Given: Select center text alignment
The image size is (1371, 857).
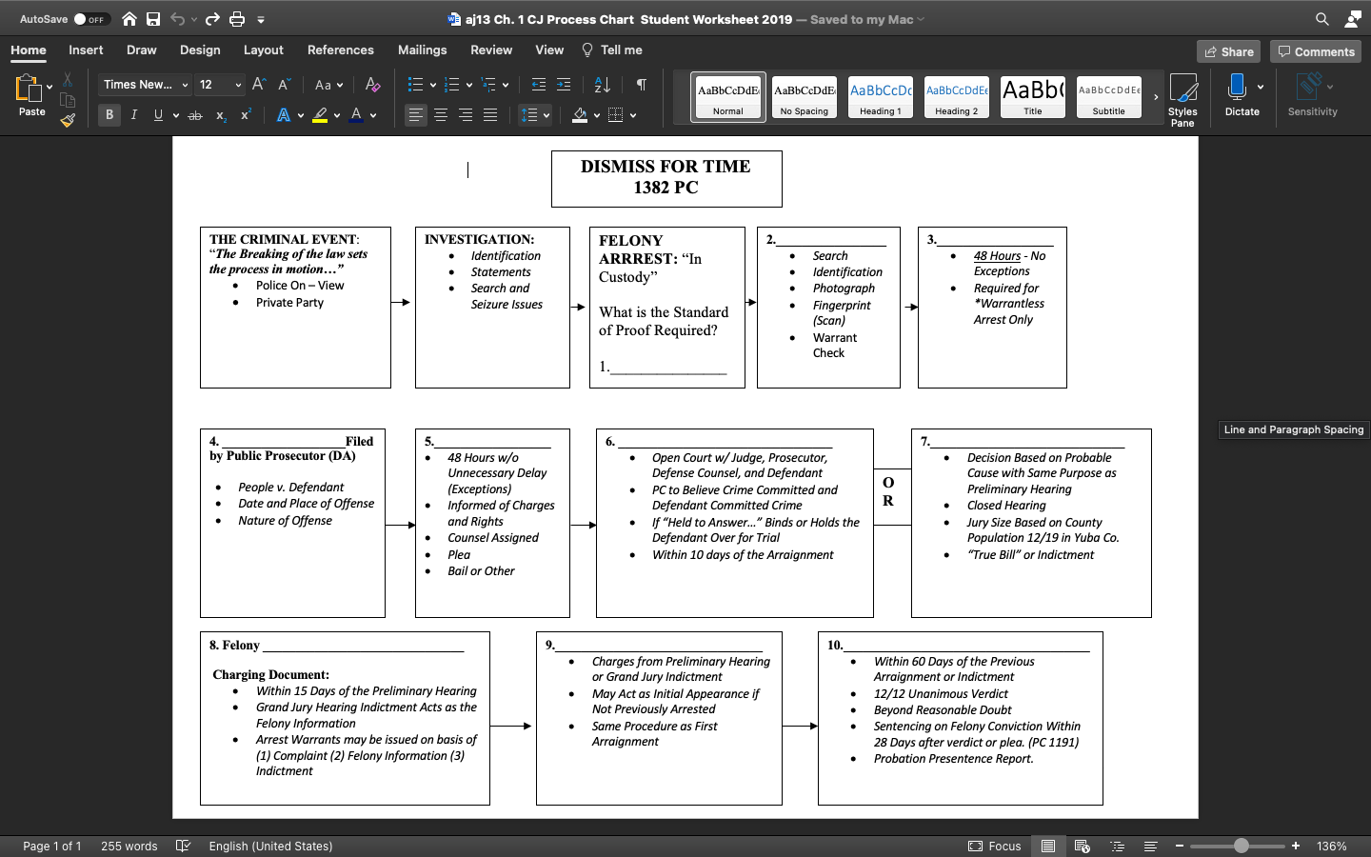Looking at the screenshot, I should point(441,115).
